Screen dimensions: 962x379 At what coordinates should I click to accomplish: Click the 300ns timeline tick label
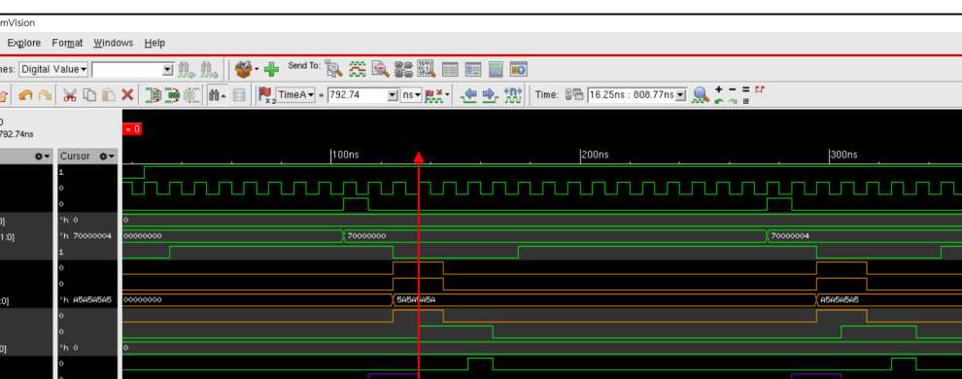[843, 155]
